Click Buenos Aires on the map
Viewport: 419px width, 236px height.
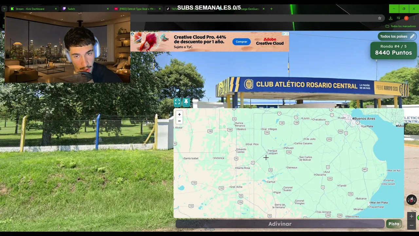tap(364, 119)
